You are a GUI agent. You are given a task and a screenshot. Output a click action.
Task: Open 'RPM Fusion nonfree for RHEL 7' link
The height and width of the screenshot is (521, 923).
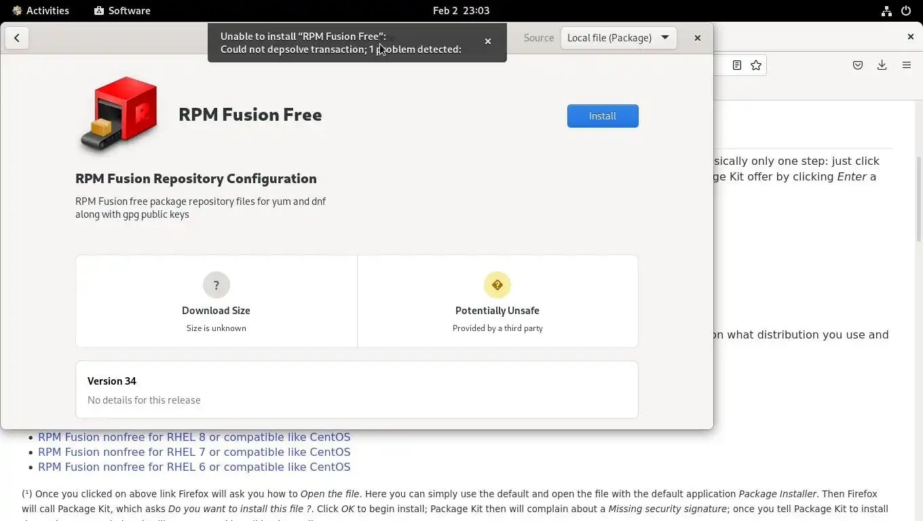click(194, 452)
